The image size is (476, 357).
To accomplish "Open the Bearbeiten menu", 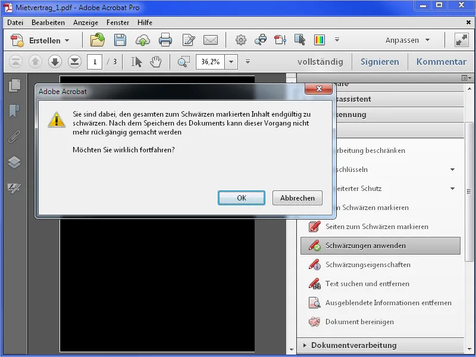I will pyautogui.click(x=48, y=23).
